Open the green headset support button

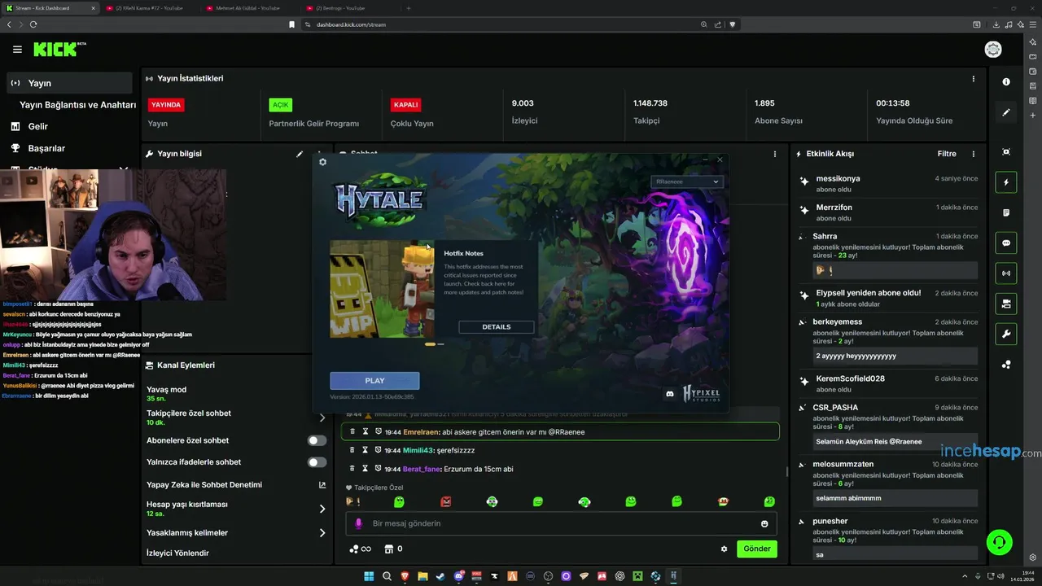click(999, 541)
